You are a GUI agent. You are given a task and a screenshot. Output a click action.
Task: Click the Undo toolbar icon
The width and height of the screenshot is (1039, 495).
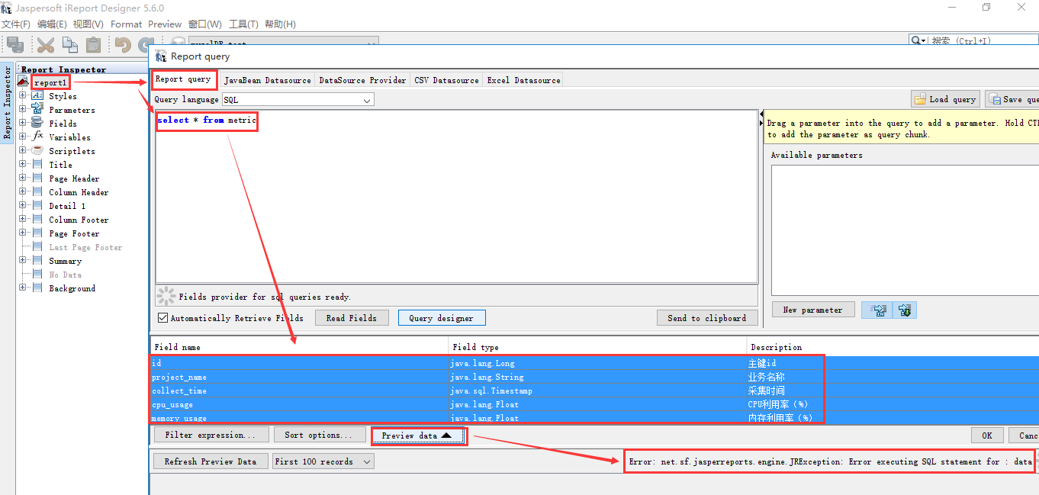(x=123, y=45)
